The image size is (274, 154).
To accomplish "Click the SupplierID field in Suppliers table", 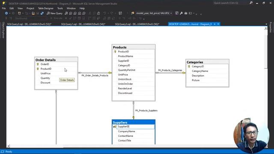I will coord(135,127).
